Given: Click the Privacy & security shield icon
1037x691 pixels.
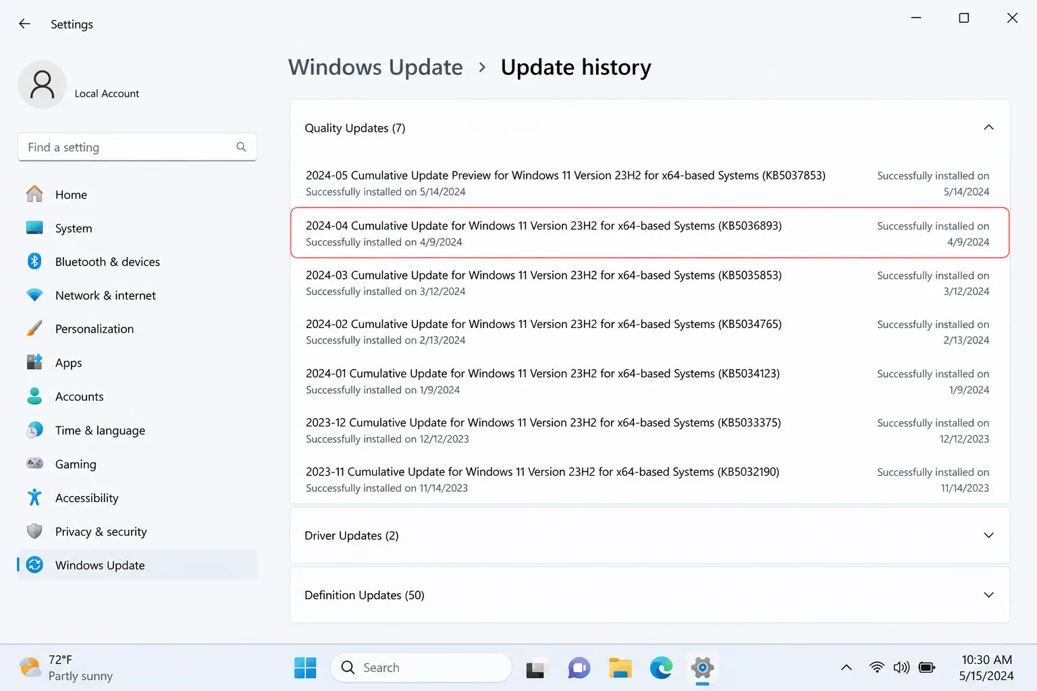Looking at the screenshot, I should pos(34,531).
